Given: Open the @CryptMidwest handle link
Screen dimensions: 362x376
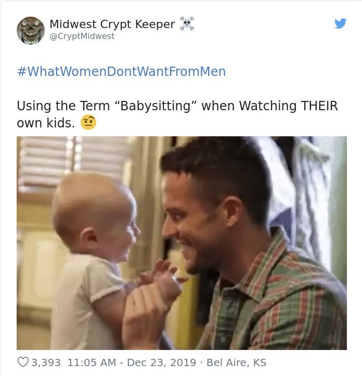Looking at the screenshot, I should [x=82, y=36].
